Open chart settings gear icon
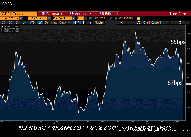Screen dimensions: 191x137 180,23
